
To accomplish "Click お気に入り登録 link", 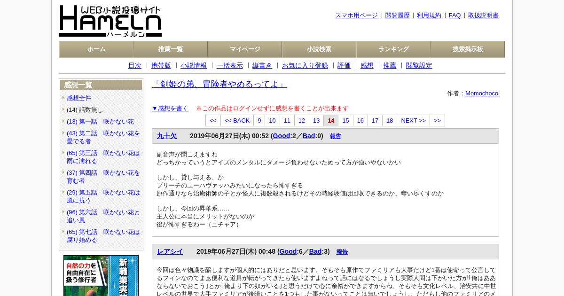I will (305, 65).
